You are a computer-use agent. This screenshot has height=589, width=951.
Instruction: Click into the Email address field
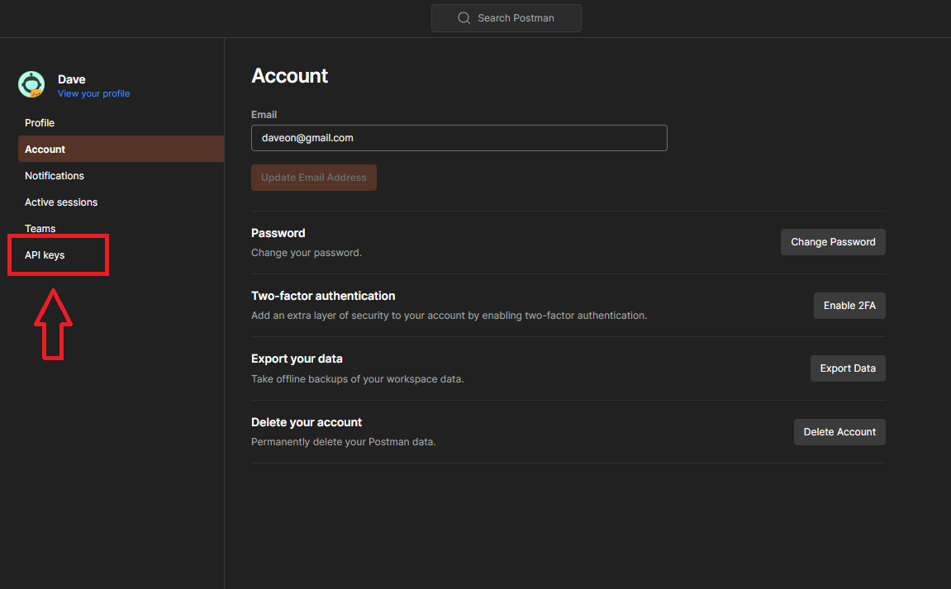click(x=459, y=138)
